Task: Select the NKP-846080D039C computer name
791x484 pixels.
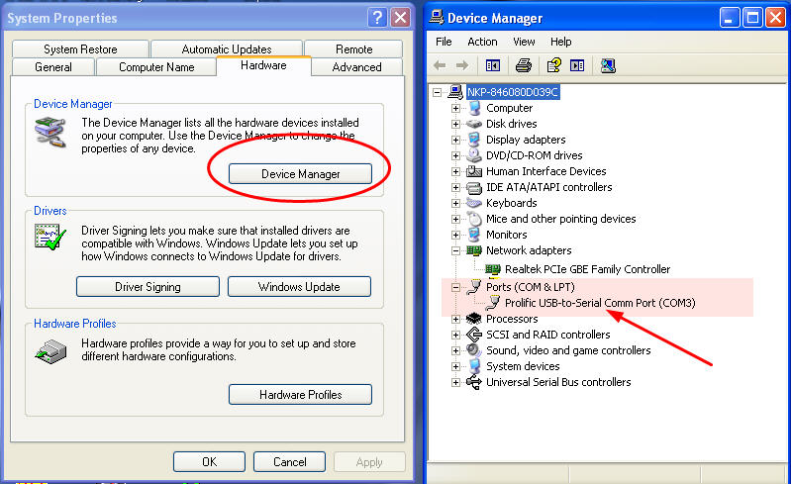Action: tap(513, 92)
